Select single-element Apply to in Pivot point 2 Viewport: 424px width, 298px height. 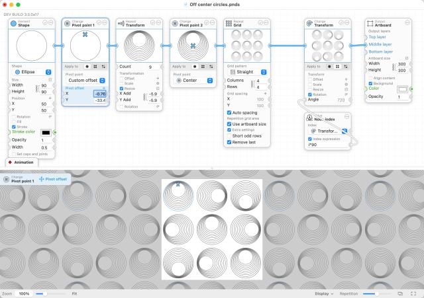(195, 66)
